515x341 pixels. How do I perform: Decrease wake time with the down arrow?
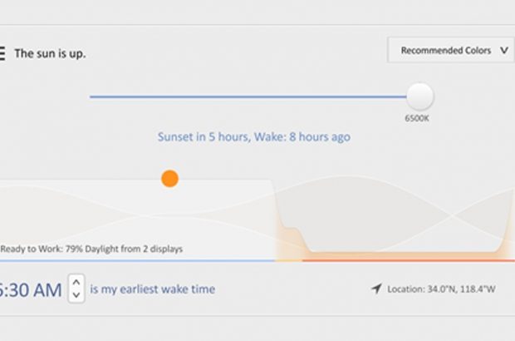[x=76, y=295]
